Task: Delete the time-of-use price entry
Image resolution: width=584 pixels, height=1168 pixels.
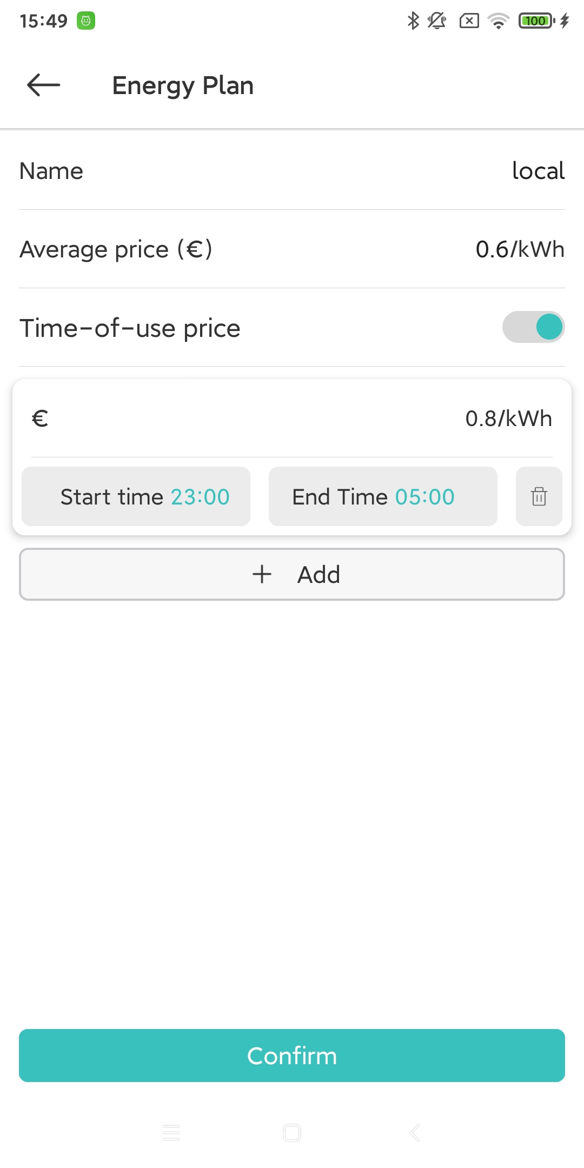Action: click(x=539, y=496)
